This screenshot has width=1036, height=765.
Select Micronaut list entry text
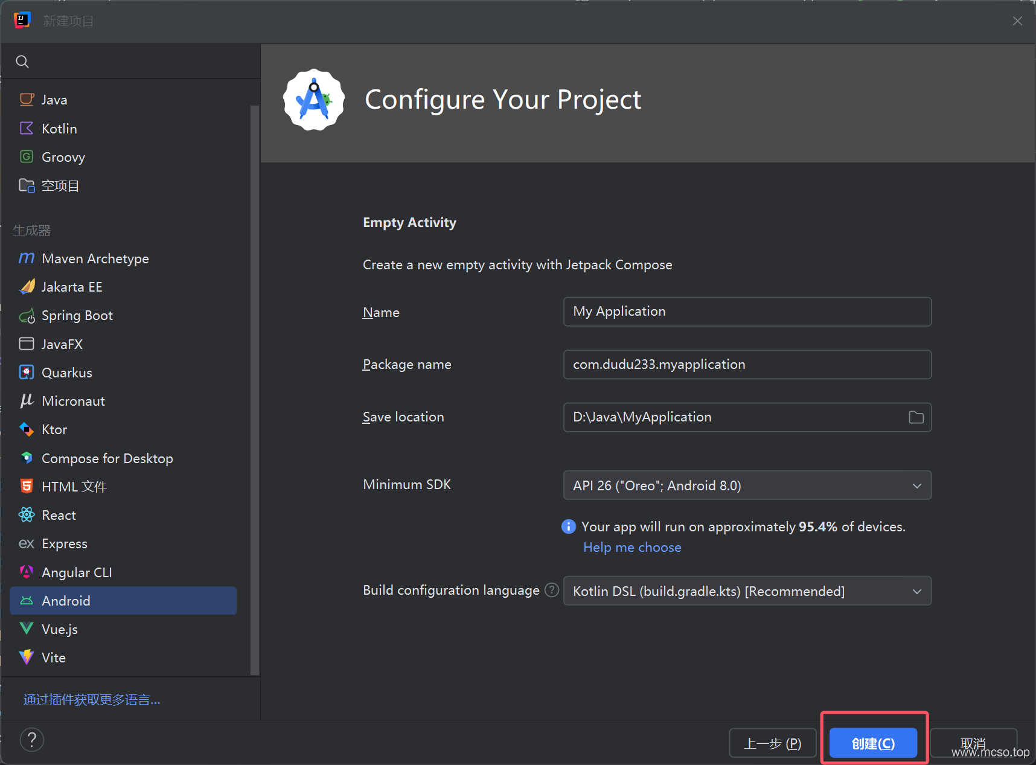click(x=73, y=401)
